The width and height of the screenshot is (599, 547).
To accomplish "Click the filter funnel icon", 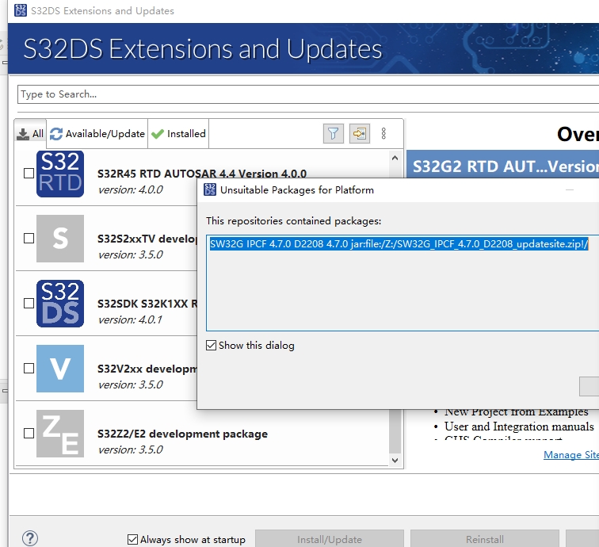I will [333, 133].
